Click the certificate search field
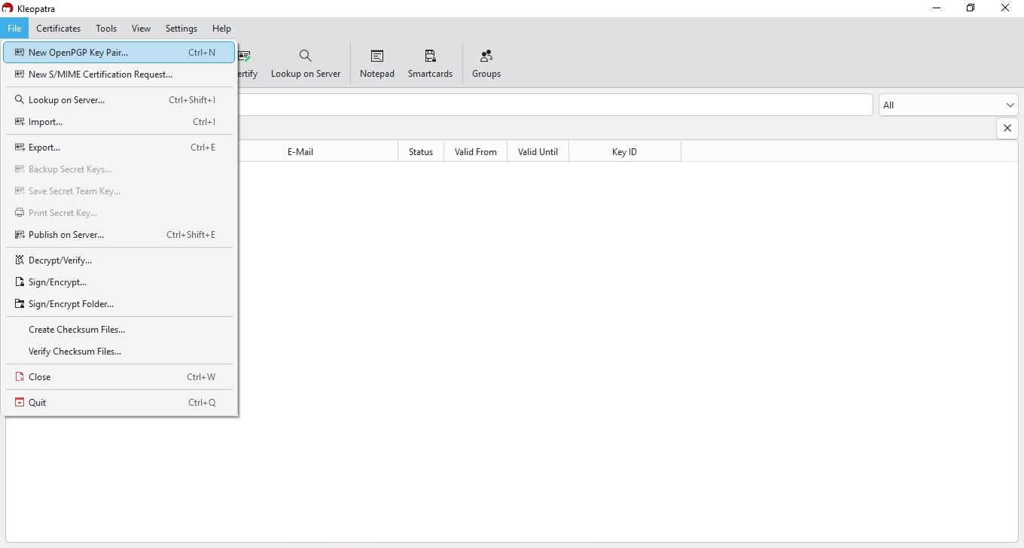Screen dimensions: 1024x548 pos(556,105)
